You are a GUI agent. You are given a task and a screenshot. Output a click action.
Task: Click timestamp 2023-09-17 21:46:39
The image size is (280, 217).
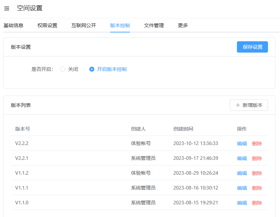[x=196, y=158]
